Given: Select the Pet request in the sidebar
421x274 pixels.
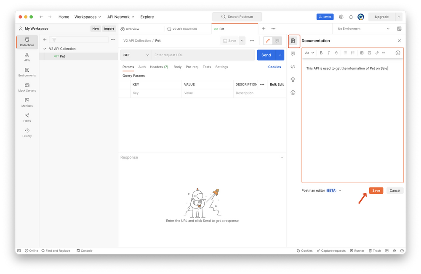Looking at the screenshot, I should point(62,56).
